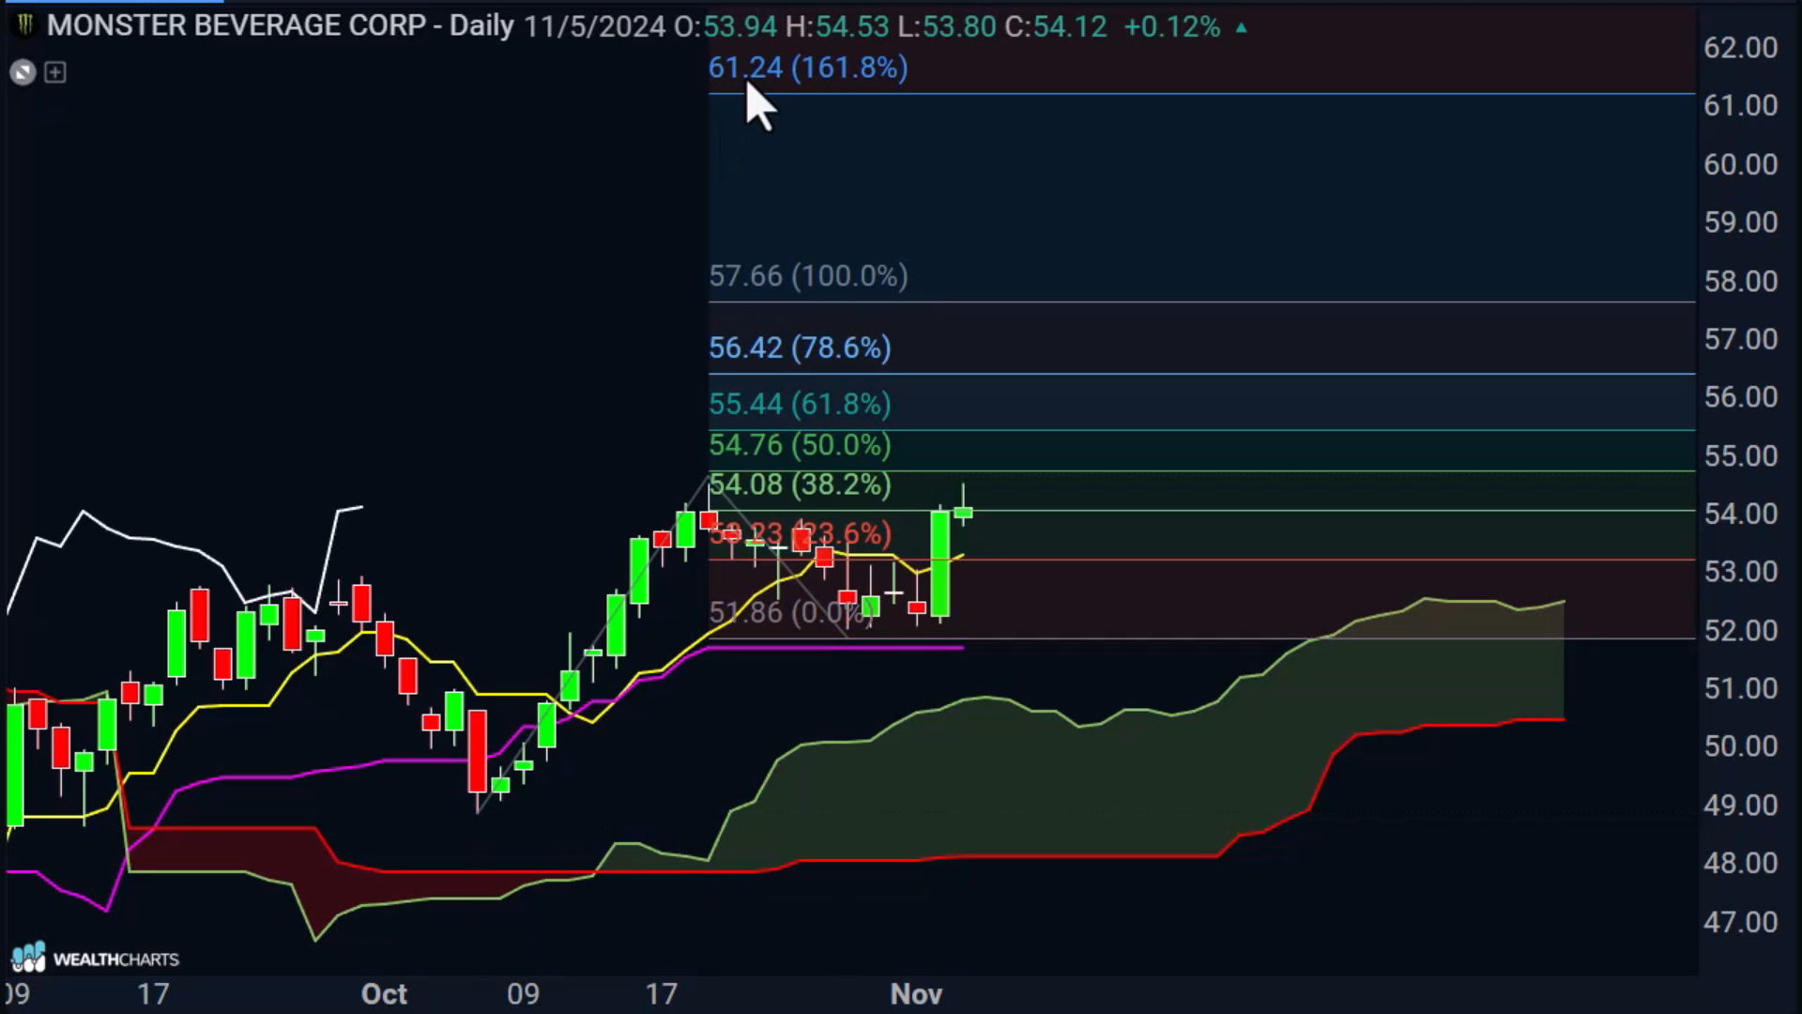Select the 61.24 (161.8%) Fibonacci label
The image size is (1802, 1014).
pyautogui.click(x=808, y=68)
